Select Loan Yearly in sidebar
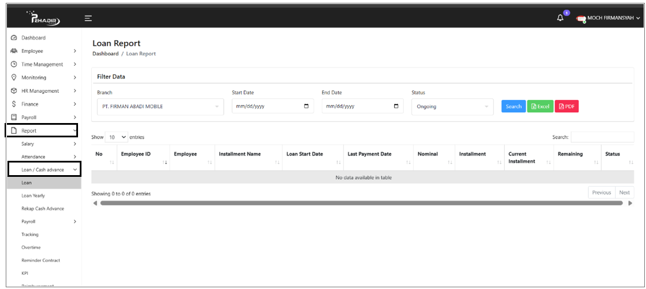Image resolution: width=646 pixels, height=289 pixels. (x=33, y=196)
